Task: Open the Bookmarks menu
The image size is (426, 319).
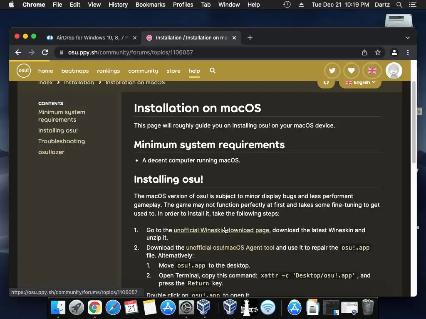Action: click(x=150, y=5)
